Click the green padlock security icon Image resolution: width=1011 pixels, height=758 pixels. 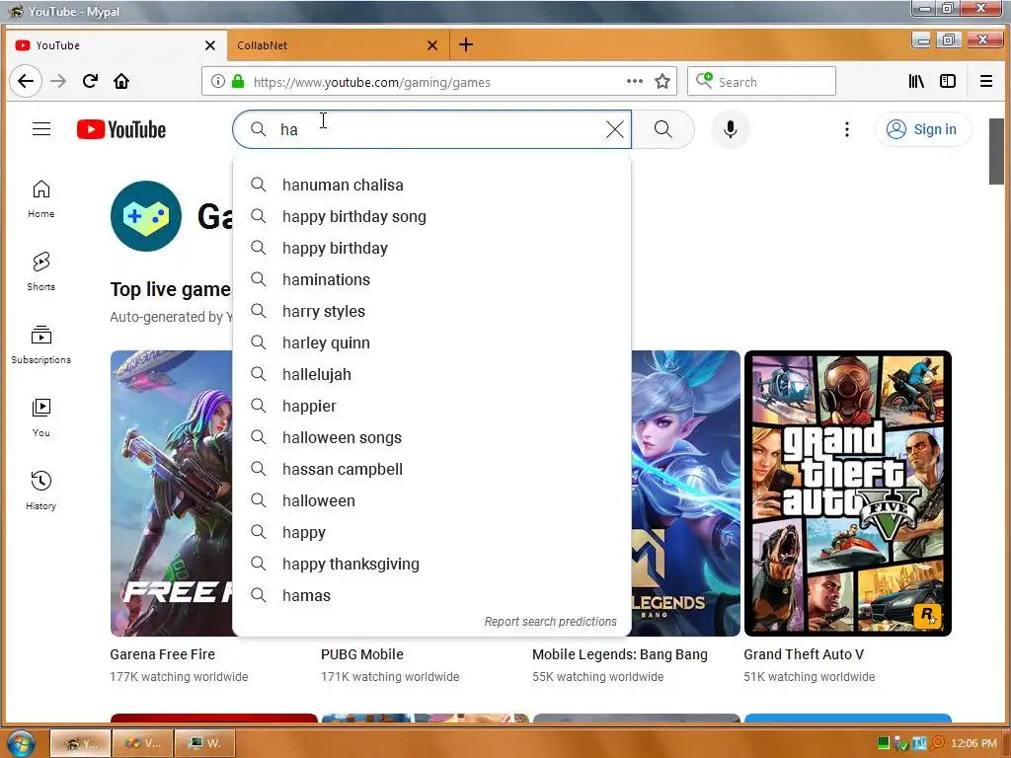(x=238, y=81)
